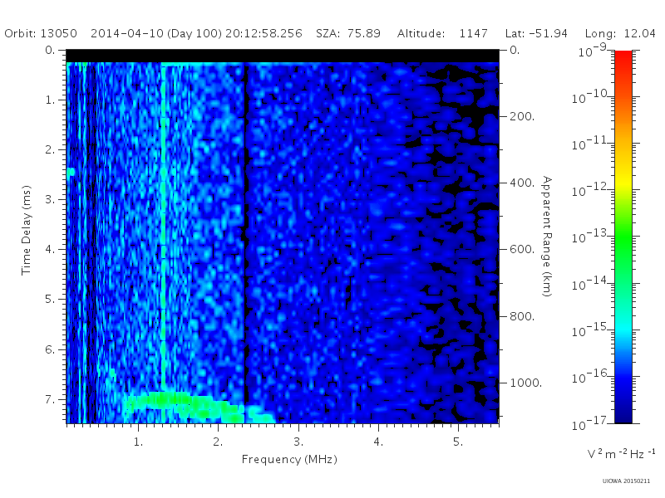This screenshot has height=498, width=665.
Task: Click the Lat: -51.94 value
Action: point(536,33)
